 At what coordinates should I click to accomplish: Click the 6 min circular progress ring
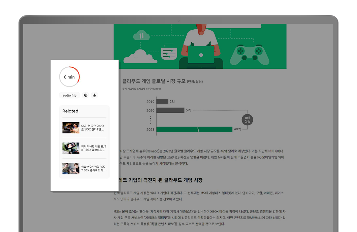pyautogui.click(x=70, y=77)
